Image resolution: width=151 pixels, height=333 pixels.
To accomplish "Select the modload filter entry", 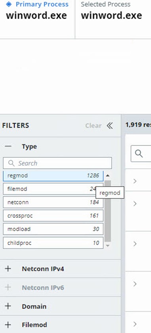I will click(53, 229).
